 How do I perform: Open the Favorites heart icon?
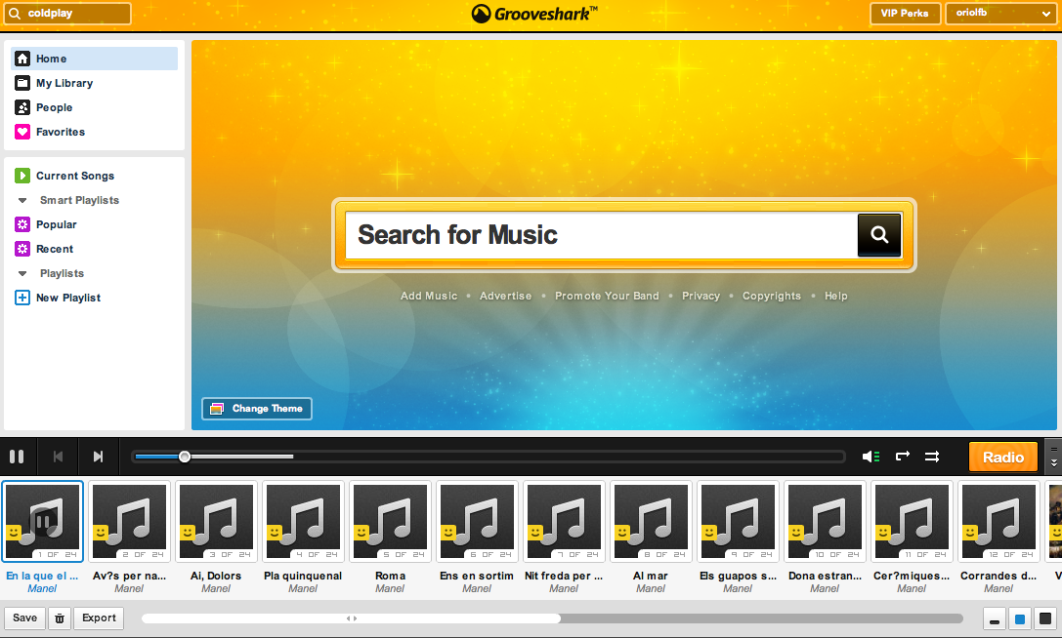coord(22,132)
